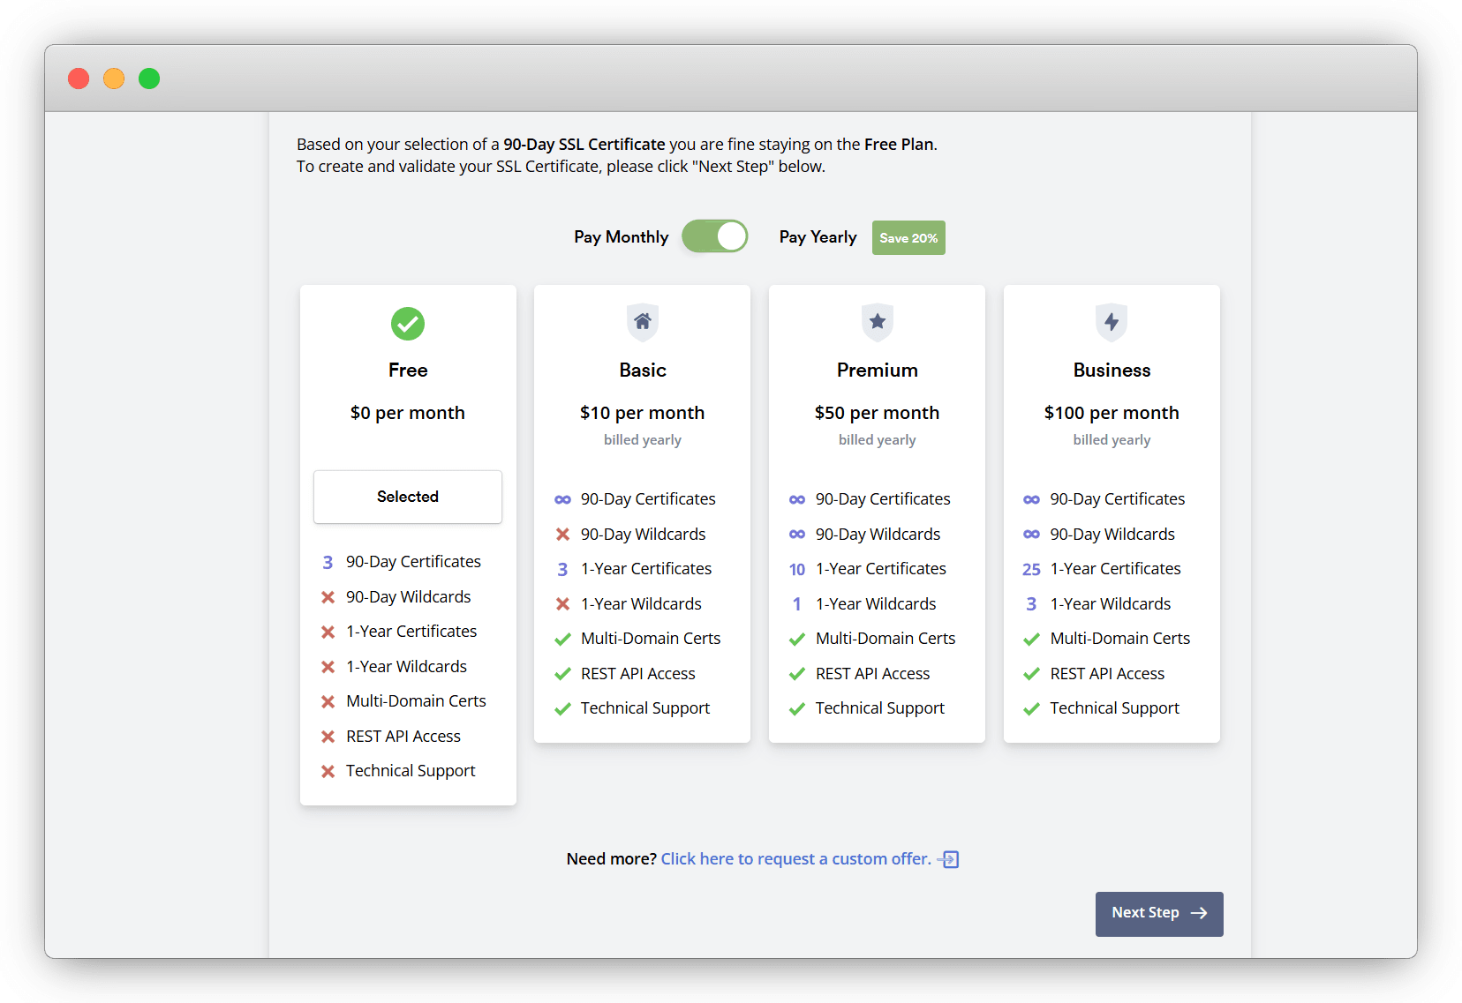The height and width of the screenshot is (1003, 1462).
Task: Toggle the monthly/yearly billing switch
Action: (x=714, y=236)
